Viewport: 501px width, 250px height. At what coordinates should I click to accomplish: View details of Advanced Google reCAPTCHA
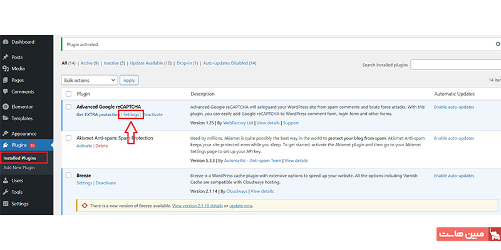268,122
